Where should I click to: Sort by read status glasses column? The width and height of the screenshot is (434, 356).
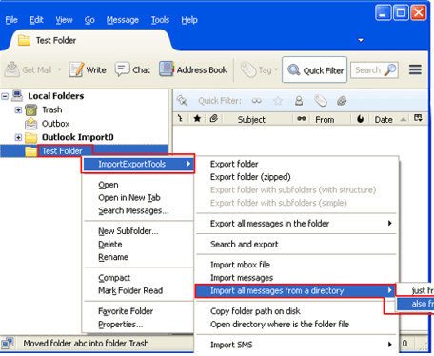(x=302, y=119)
